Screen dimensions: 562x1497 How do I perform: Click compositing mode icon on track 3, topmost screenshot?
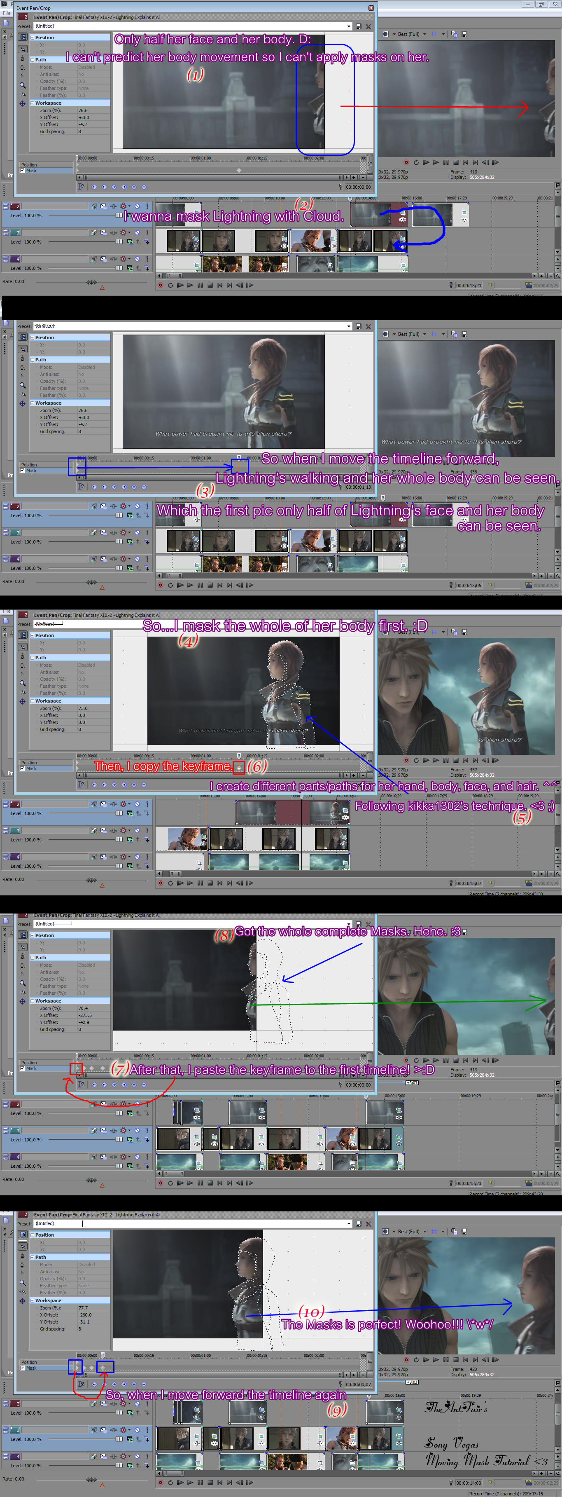pyautogui.click(x=131, y=242)
